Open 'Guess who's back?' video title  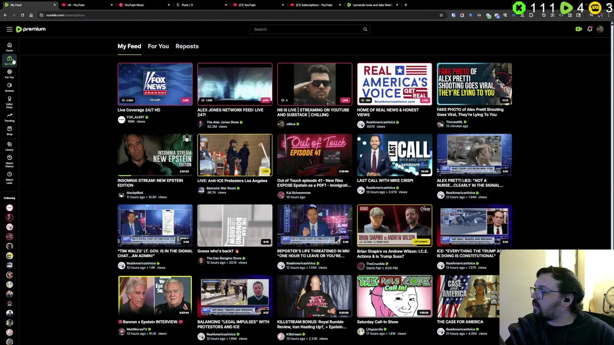(218, 251)
